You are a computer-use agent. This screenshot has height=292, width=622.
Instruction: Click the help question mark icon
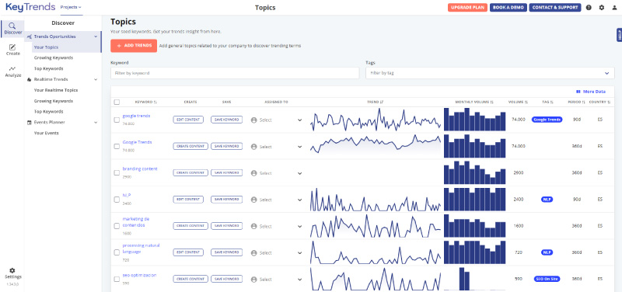589,8
